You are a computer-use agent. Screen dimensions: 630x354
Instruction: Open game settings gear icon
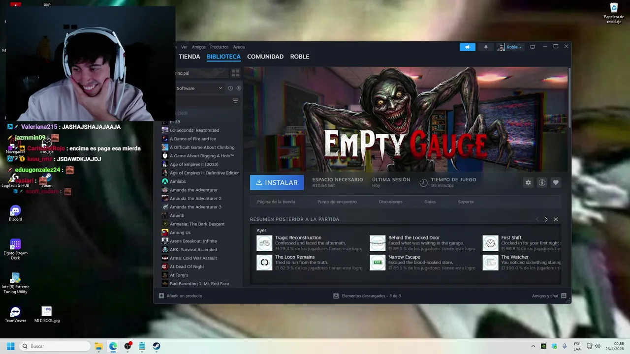(528, 182)
